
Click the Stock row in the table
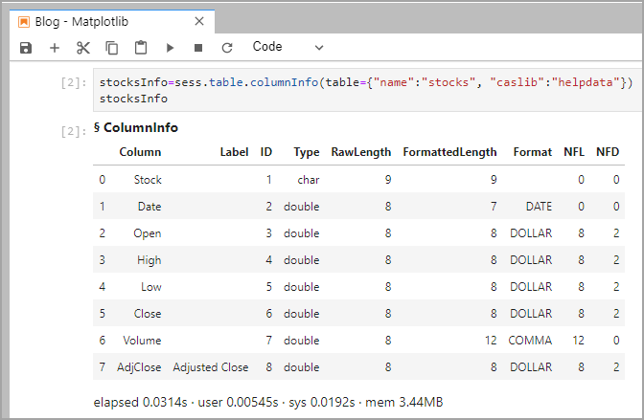coord(148,179)
